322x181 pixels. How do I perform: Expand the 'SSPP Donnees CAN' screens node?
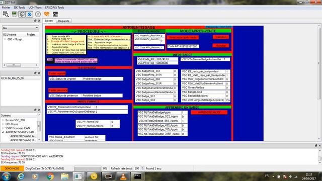click(3, 128)
